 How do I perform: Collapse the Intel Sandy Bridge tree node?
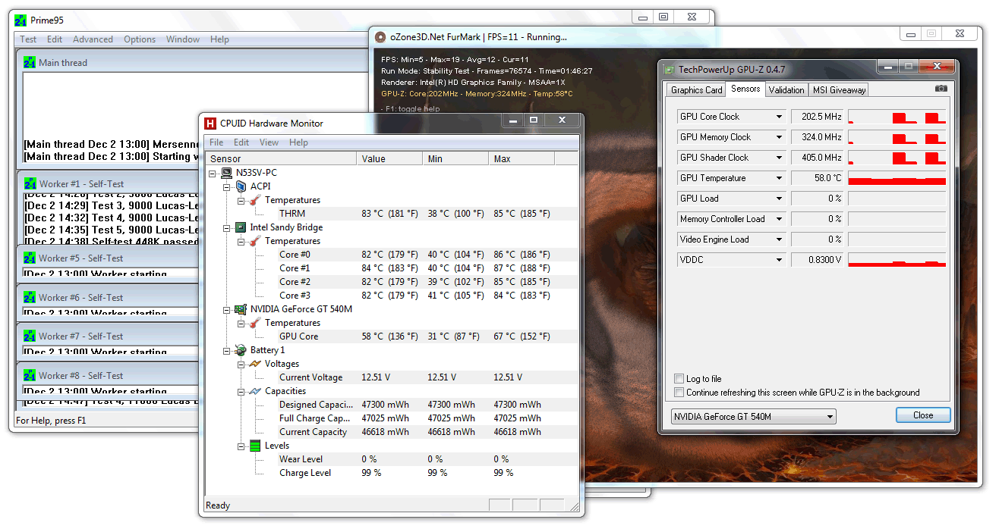227,227
